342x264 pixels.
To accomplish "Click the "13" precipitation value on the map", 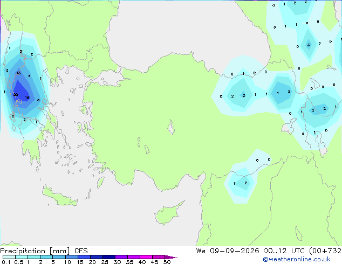I will coord(18,73).
